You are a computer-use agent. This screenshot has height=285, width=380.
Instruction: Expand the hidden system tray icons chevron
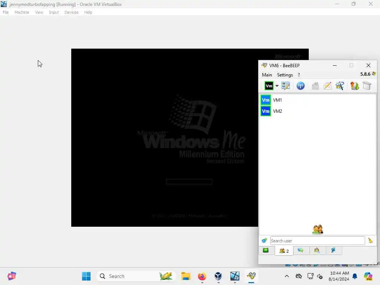[x=287, y=276]
